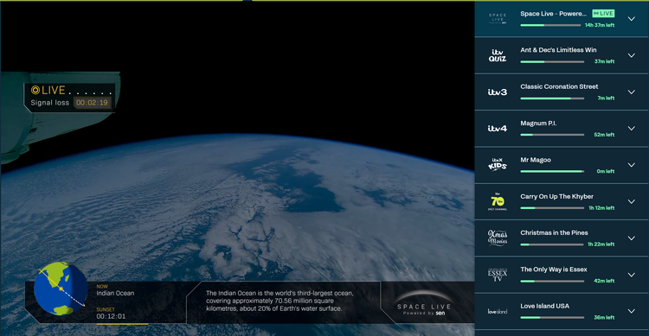The image size is (649, 336).
Task: Click the sunset countdown progress bar
Action: [x=122, y=324]
